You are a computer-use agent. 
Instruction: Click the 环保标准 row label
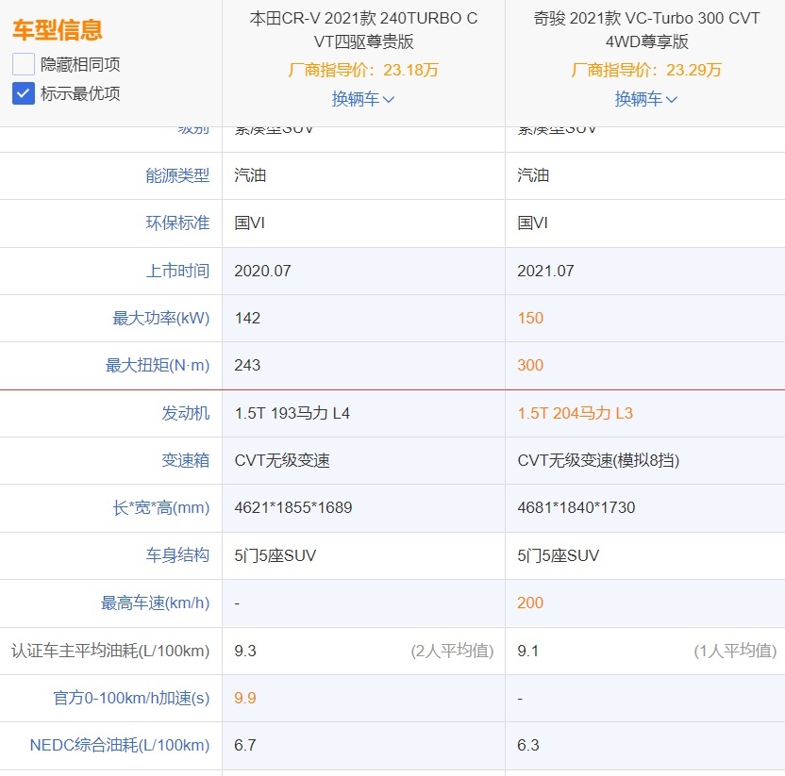pos(177,223)
